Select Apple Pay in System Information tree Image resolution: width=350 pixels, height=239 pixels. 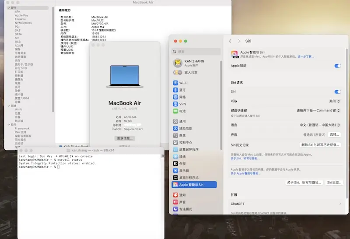21,15
